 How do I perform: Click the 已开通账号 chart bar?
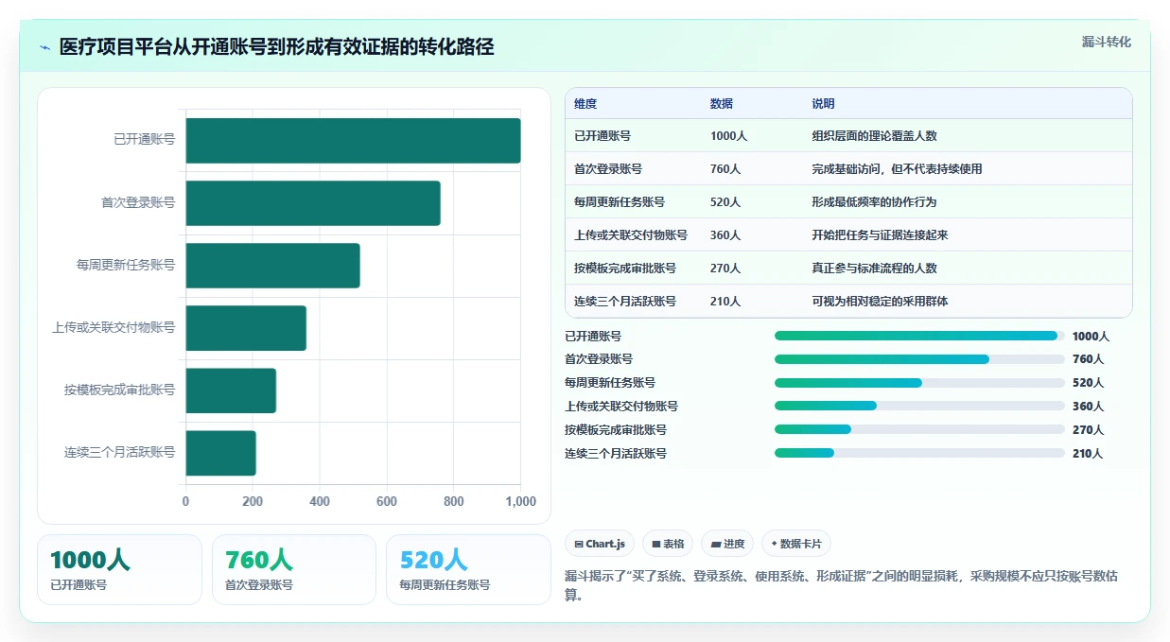353,141
